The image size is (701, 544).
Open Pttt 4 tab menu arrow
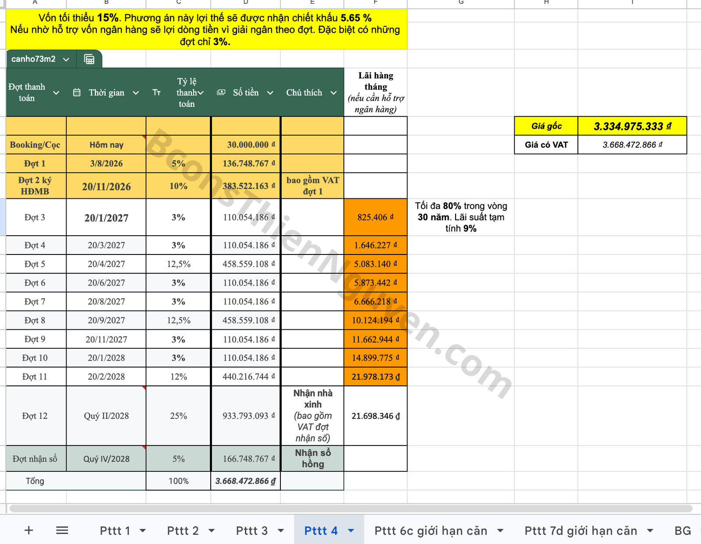[x=351, y=531]
